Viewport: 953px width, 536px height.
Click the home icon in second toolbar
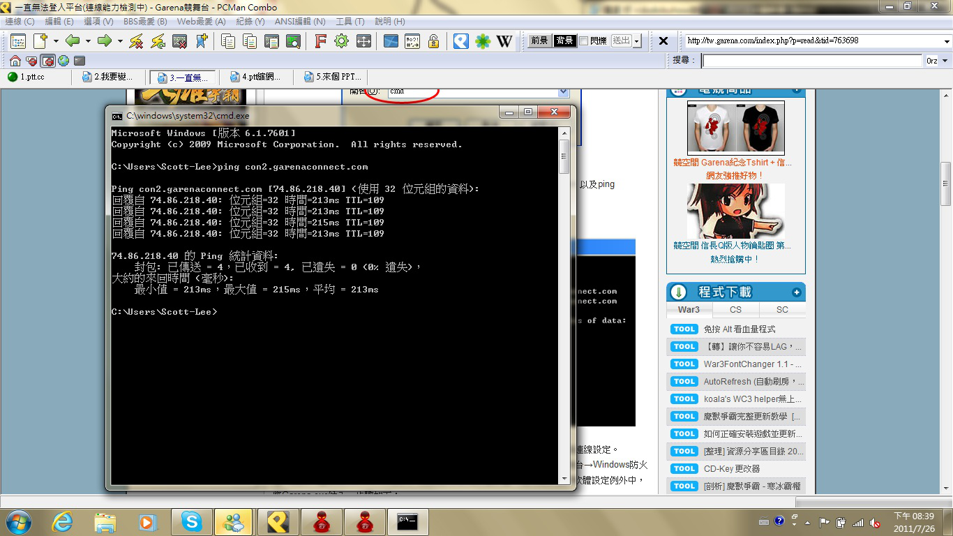click(x=15, y=61)
